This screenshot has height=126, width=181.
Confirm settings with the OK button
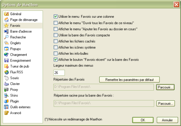click(x=143, y=120)
